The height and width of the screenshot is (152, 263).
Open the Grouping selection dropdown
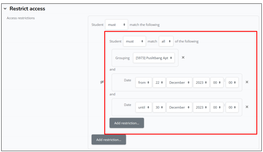click(154, 58)
